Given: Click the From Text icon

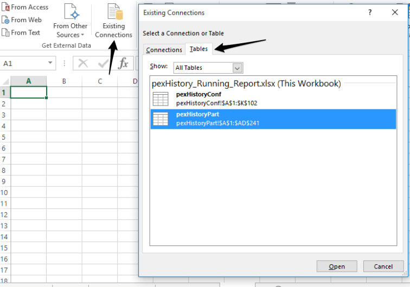Looking at the screenshot, I should tap(5, 32).
